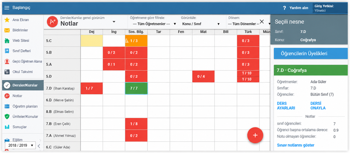This screenshot has width=350, height=153.
Task: Open the Konu / Sınıf display dropdown
Action: pyautogui.click(x=201, y=24)
